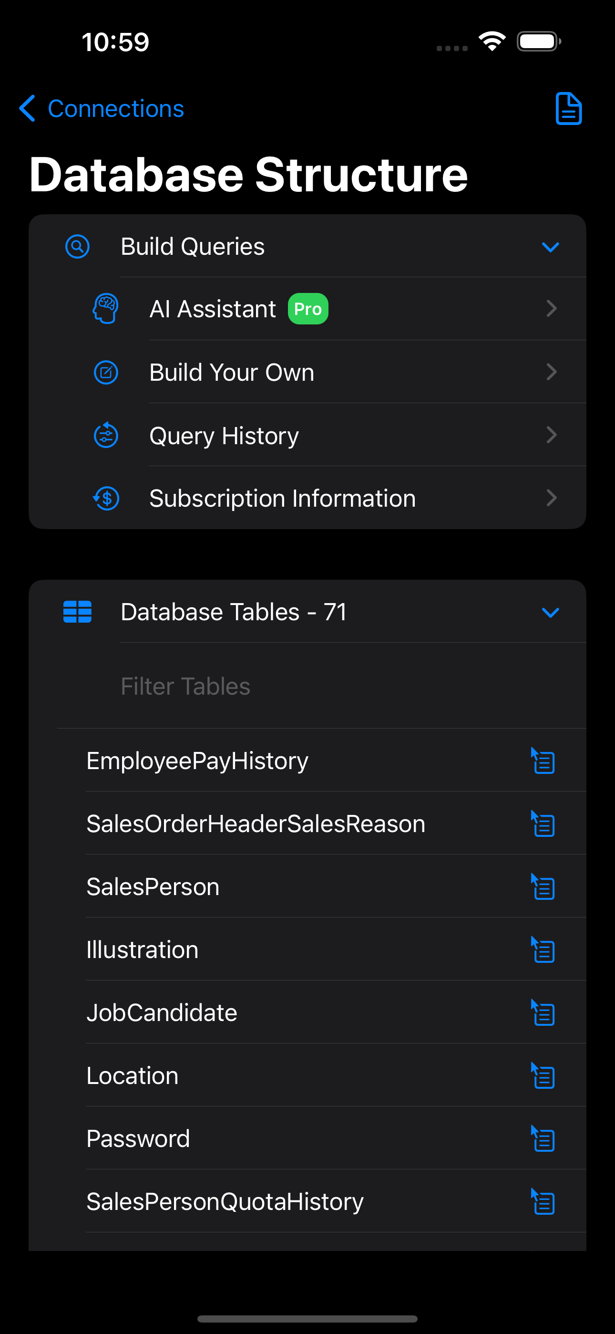This screenshot has width=615, height=1334.
Task: Tap the green Pro badge
Action: (x=308, y=309)
